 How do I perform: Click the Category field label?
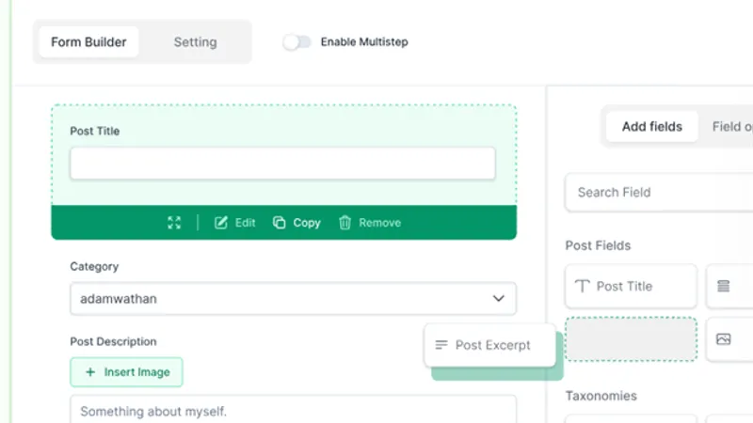pyautogui.click(x=94, y=267)
